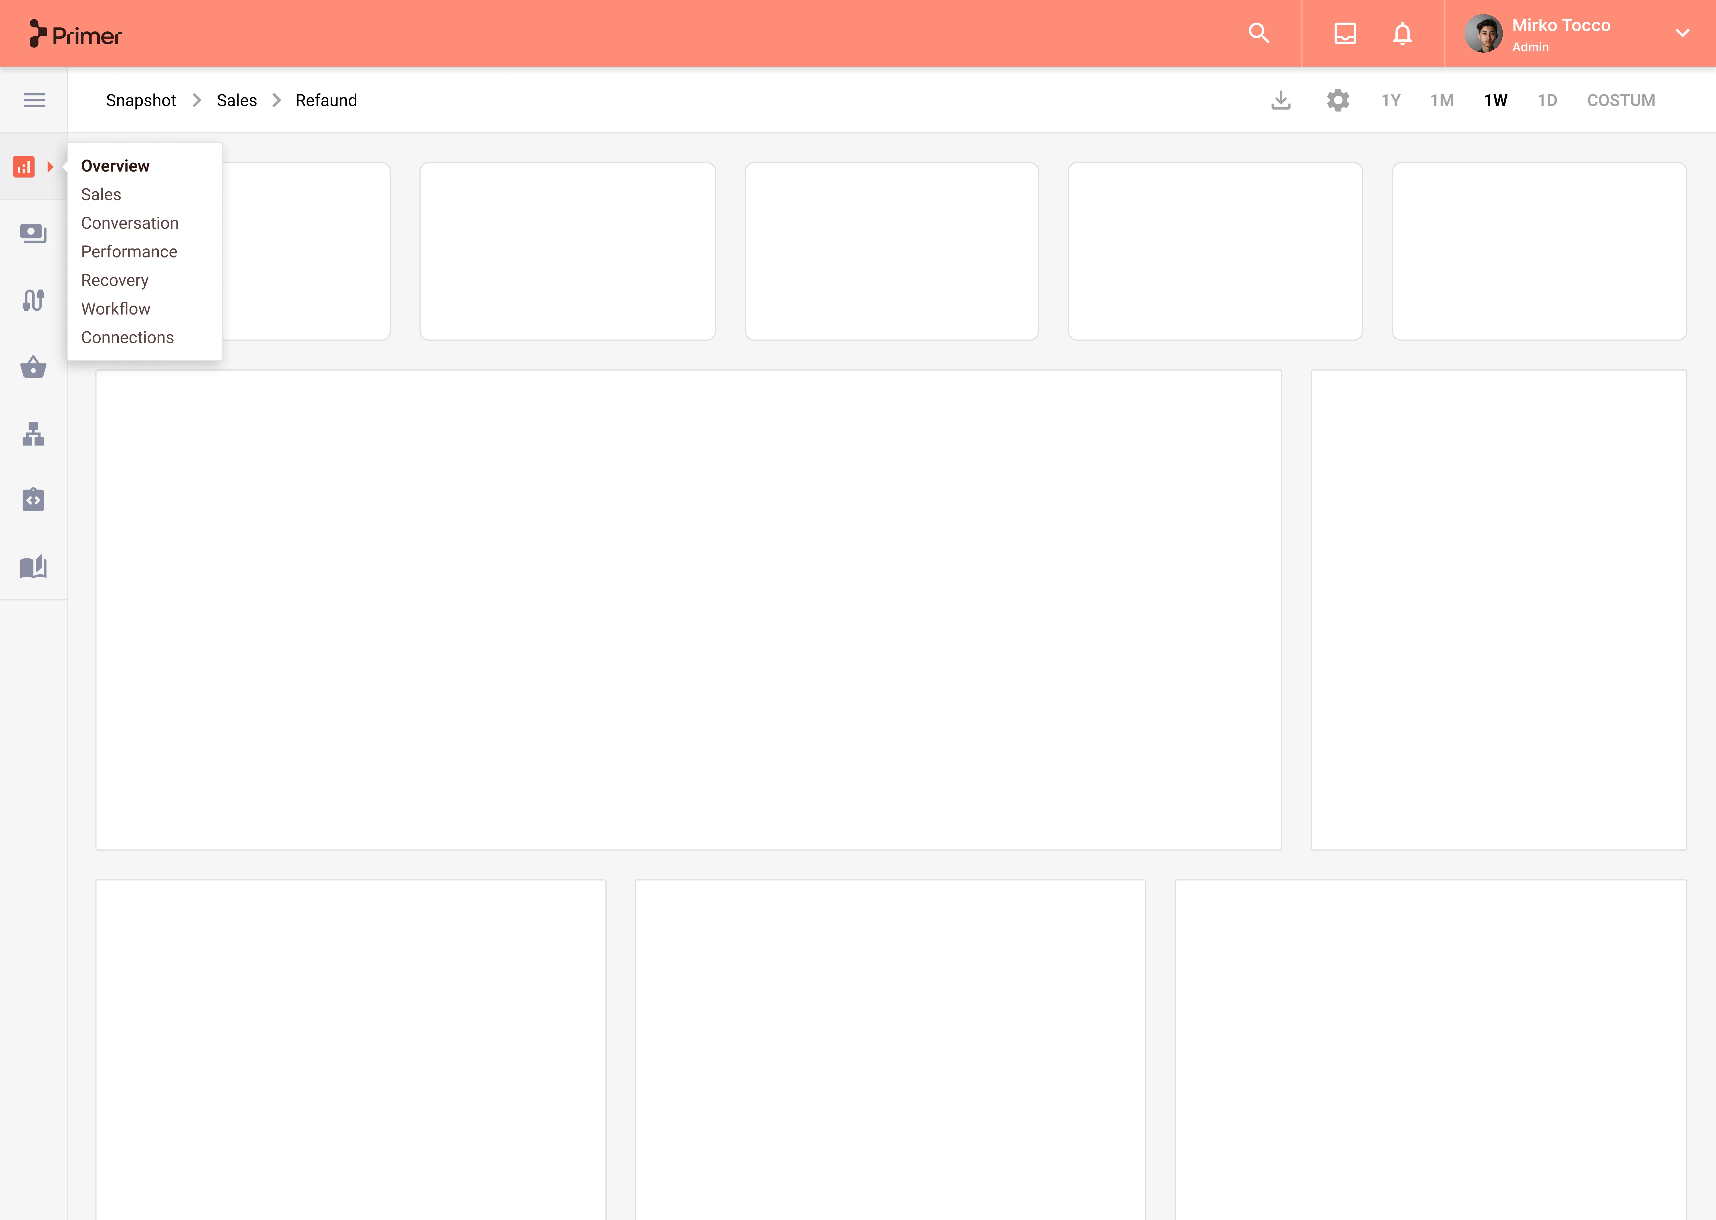1716x1220 pixels.
Task: Open the payments money sidebar icon
Action: [33, 234]
